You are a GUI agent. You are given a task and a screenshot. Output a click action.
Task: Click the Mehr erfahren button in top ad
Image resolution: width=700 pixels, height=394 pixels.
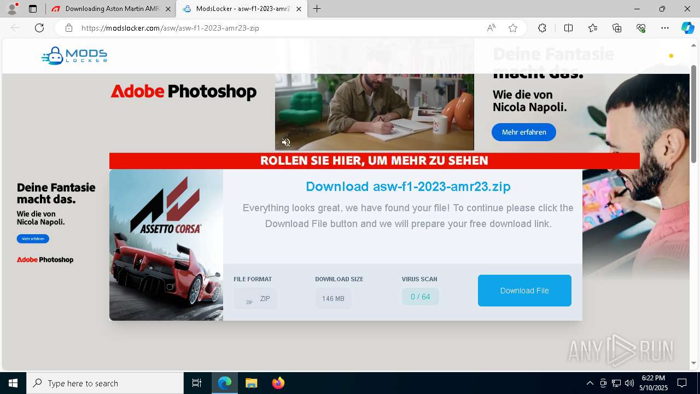click(x=524, y=132)
